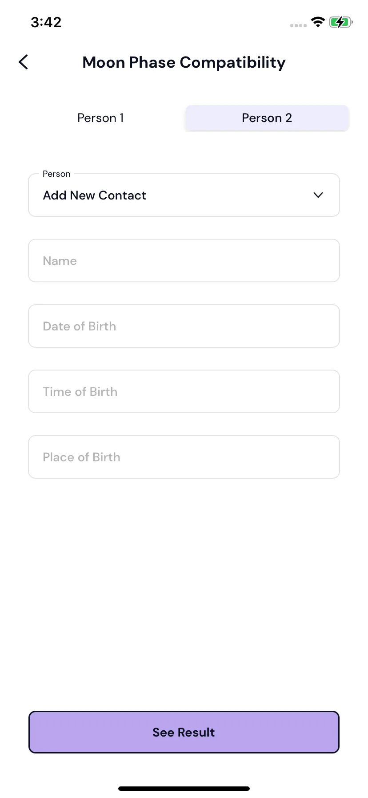This screenshot has height=798, width=368.
Task: Tap the charging battery icon
Action: click(341, 22)
